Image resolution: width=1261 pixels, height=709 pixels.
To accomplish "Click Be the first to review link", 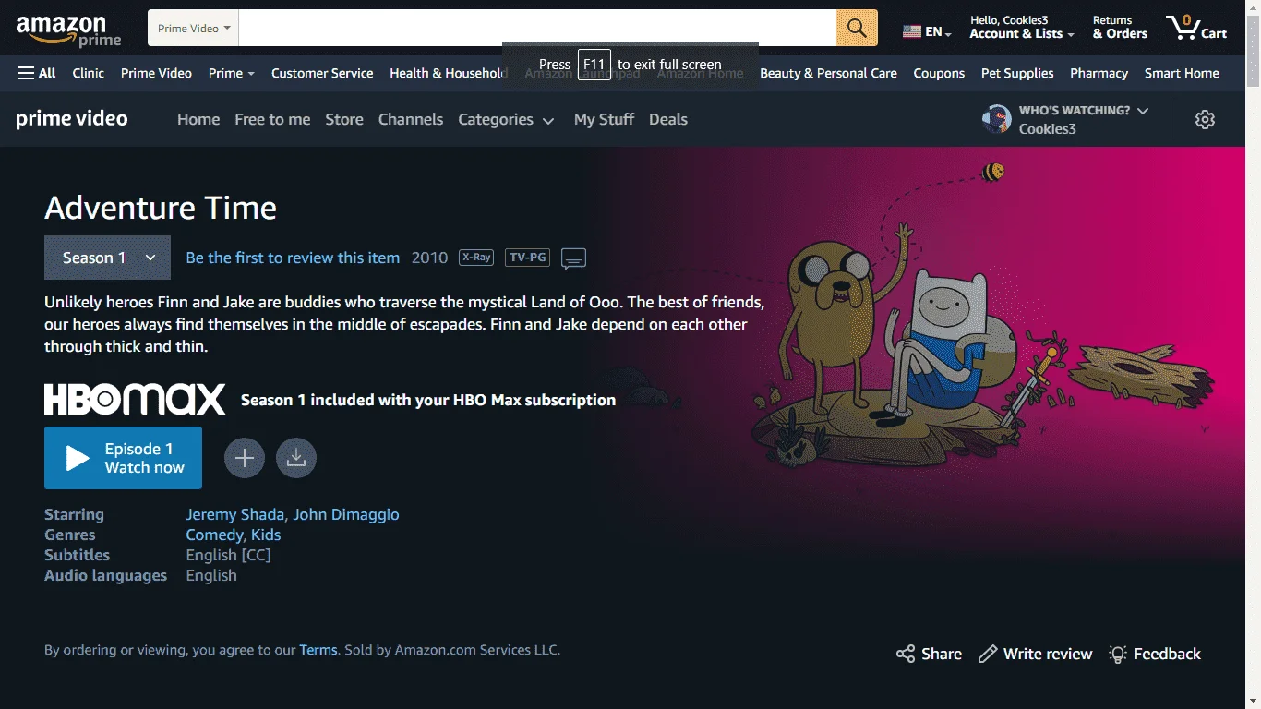I will coord(293,258).
